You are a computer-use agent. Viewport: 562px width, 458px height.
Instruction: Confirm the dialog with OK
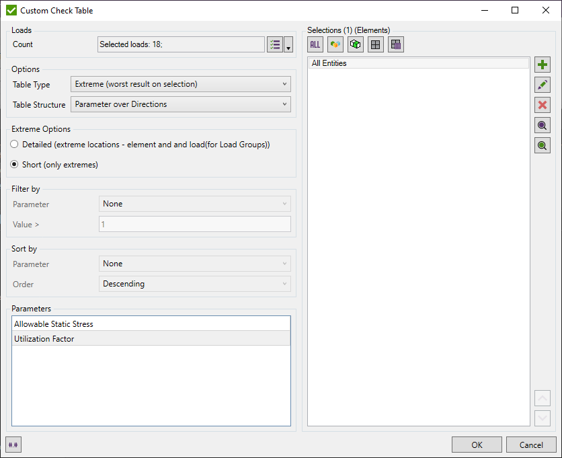(477, 445)
